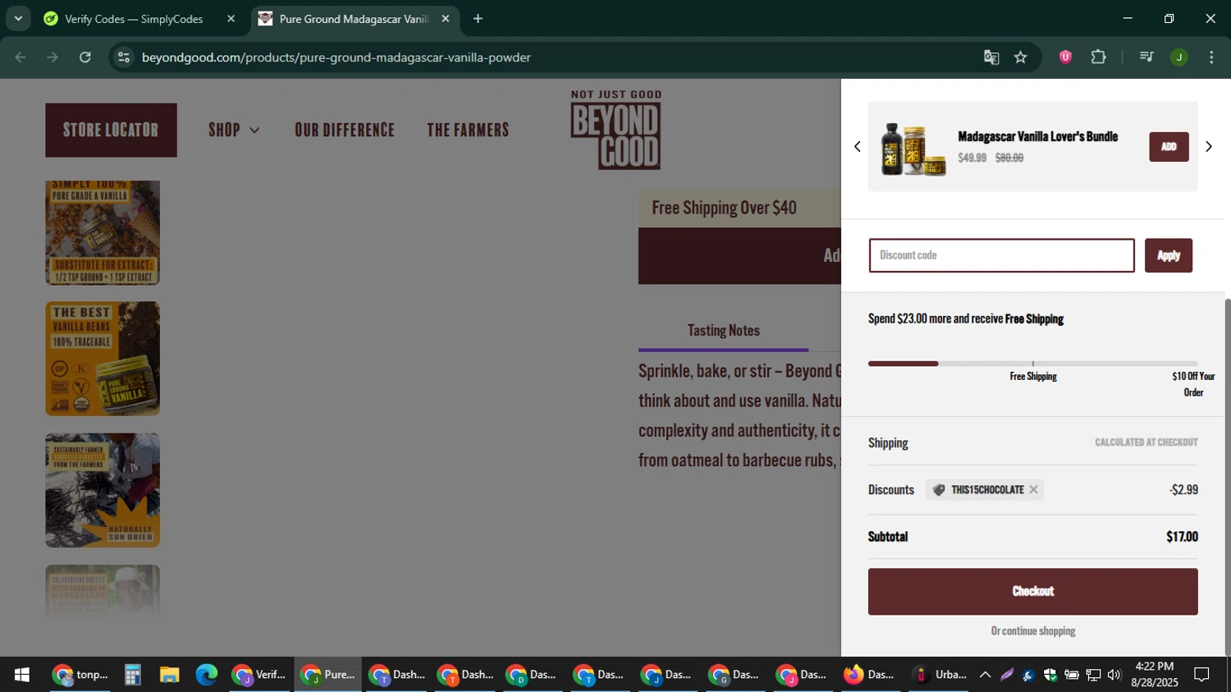View site information for beyondgood.com
The width and height of the screenshot is (1231, 692).
124,57
